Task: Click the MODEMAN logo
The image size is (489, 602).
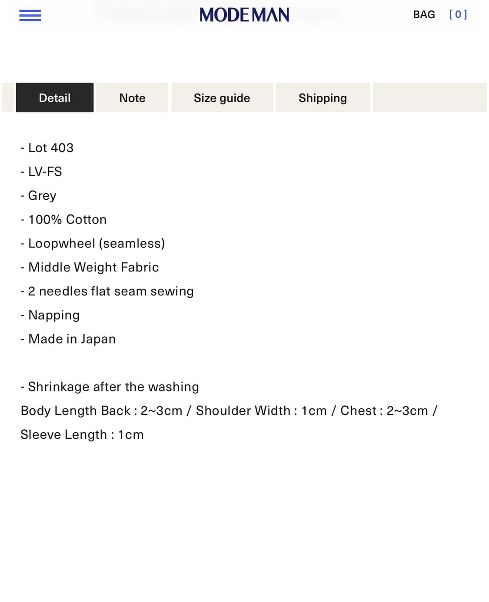Action: pyautogui.click(x=244, y=15)
